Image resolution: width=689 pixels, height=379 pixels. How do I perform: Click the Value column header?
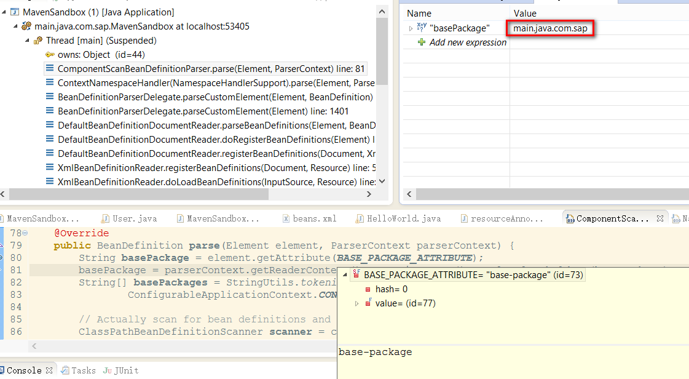click(x=524, y=13)
